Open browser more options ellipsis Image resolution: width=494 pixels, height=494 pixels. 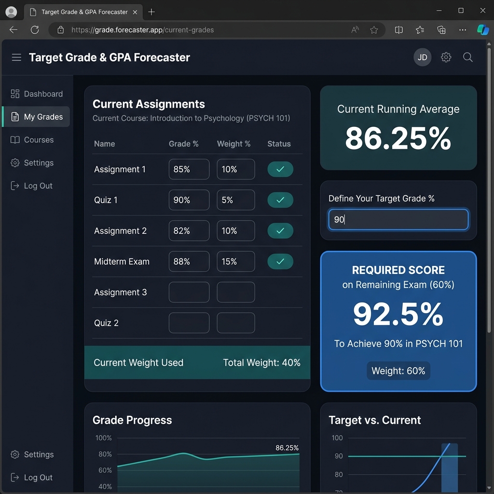coord(463,30)
